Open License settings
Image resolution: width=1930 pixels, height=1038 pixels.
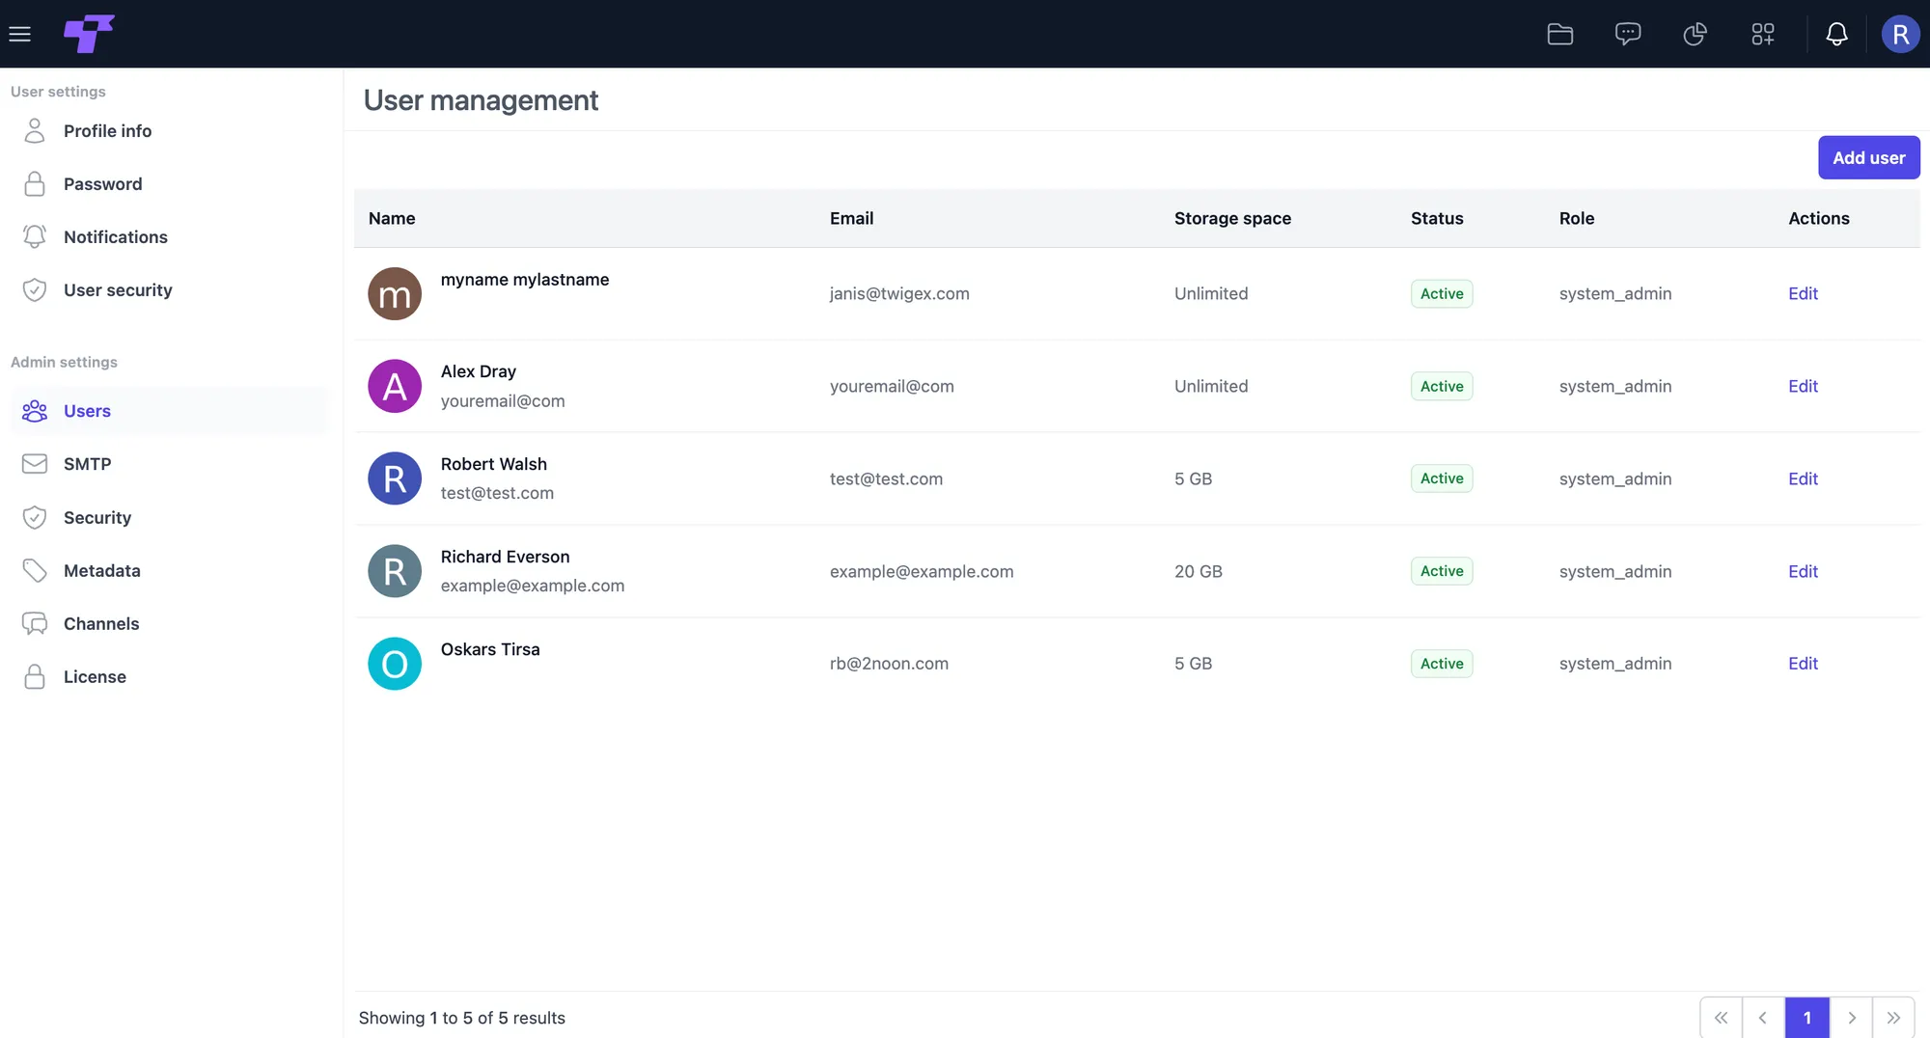[170, 677]
